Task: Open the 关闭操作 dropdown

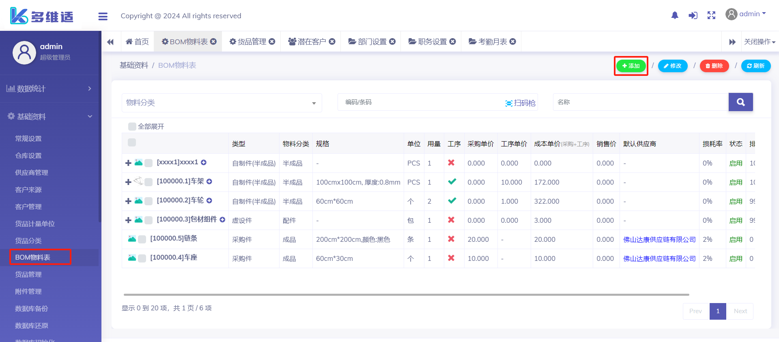Action: coord(759,42)
